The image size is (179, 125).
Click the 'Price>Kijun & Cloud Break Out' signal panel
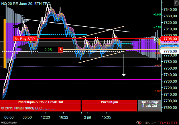[40, 106]
